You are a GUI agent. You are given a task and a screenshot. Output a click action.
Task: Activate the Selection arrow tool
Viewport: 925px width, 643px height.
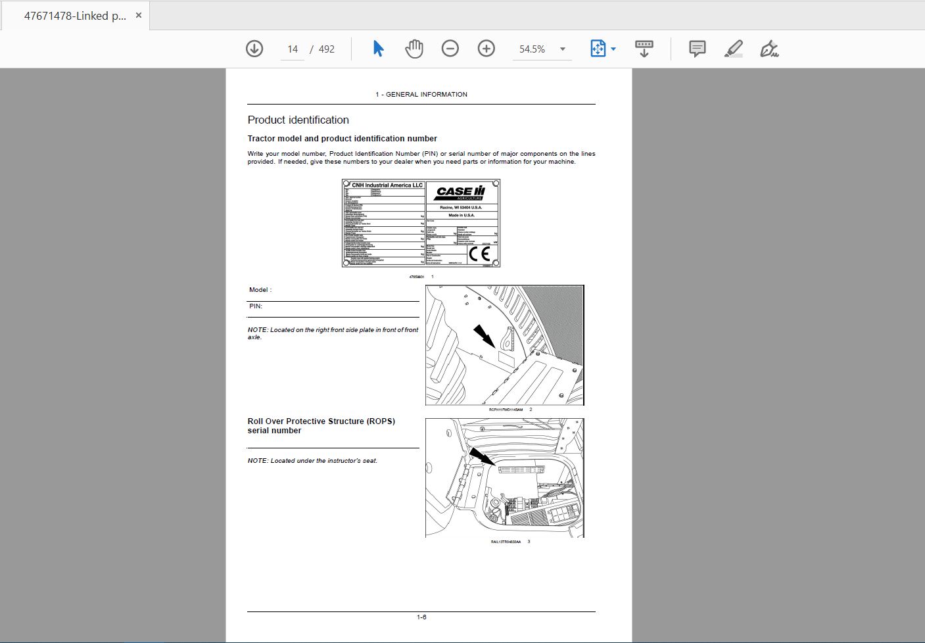(378, 49)
